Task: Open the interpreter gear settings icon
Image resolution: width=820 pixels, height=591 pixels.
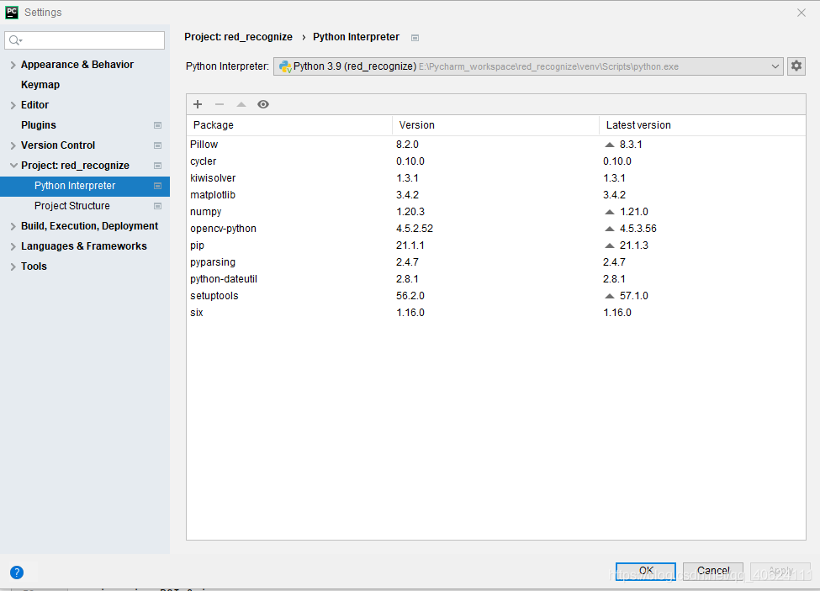Action: (x=796, y=66)
